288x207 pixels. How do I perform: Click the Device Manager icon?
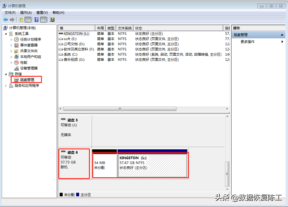coord(16,68)
